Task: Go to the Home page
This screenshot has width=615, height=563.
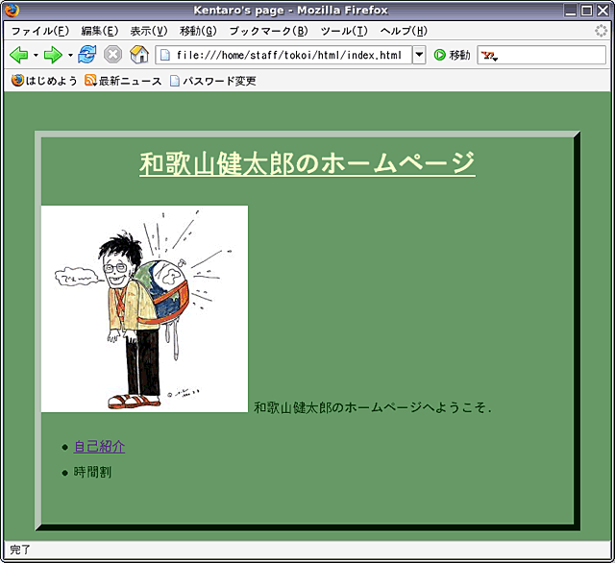Action: tap(139, 55)
